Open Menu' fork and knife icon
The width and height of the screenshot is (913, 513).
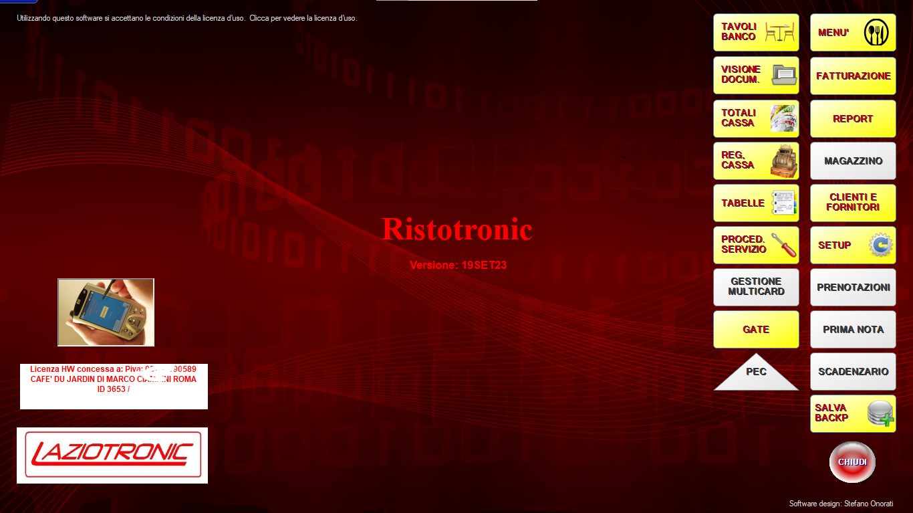[876, 32]
